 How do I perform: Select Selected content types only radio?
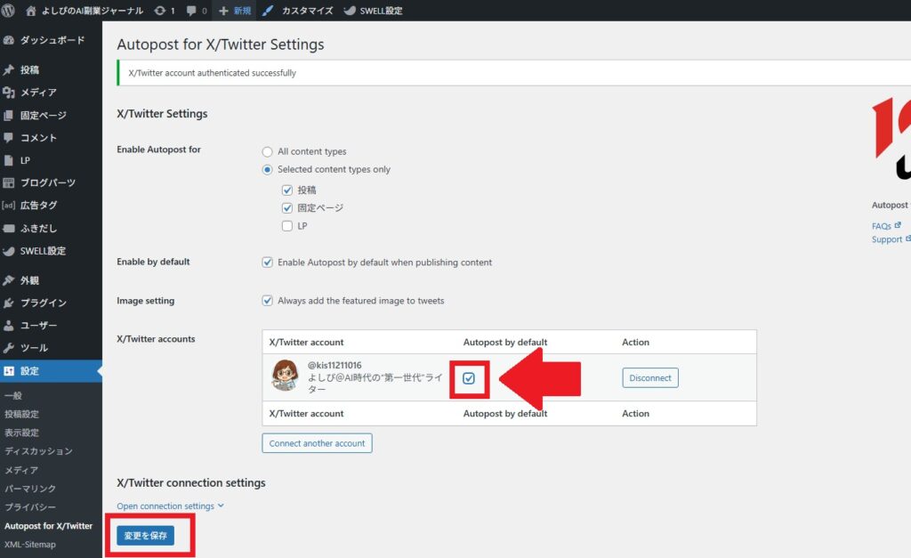[x=267, y=170]
